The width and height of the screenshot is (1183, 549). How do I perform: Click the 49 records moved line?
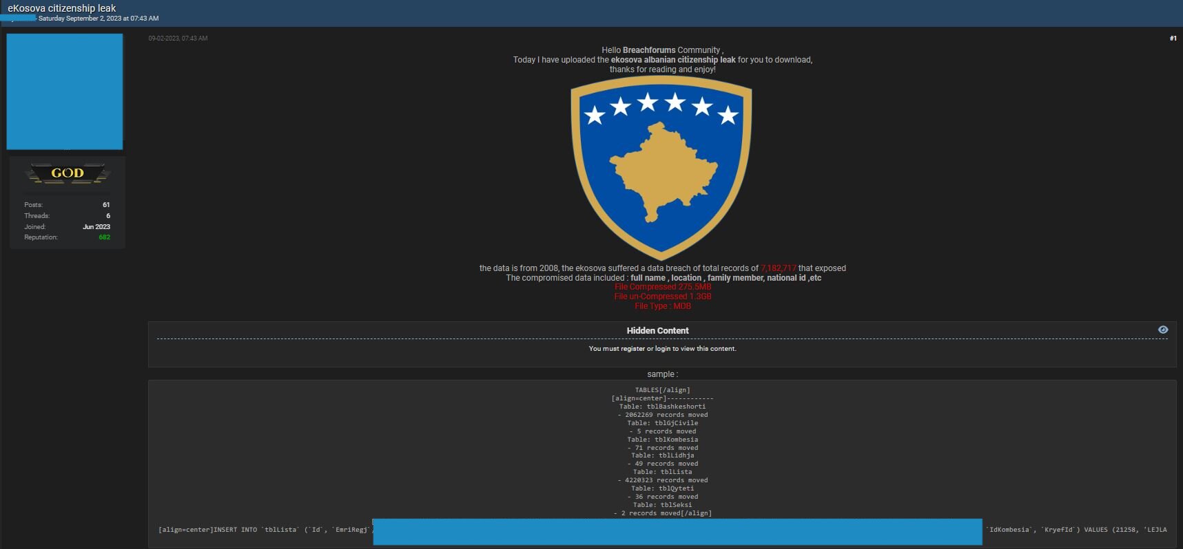tap(663, 464)
